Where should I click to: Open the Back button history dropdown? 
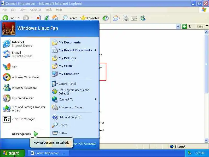pyautogui.click(x=19, y=18)
